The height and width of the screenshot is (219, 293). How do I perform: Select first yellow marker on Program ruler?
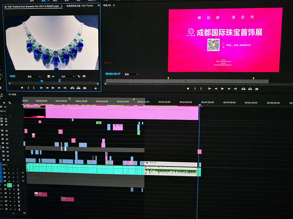[x=168, y=78]
